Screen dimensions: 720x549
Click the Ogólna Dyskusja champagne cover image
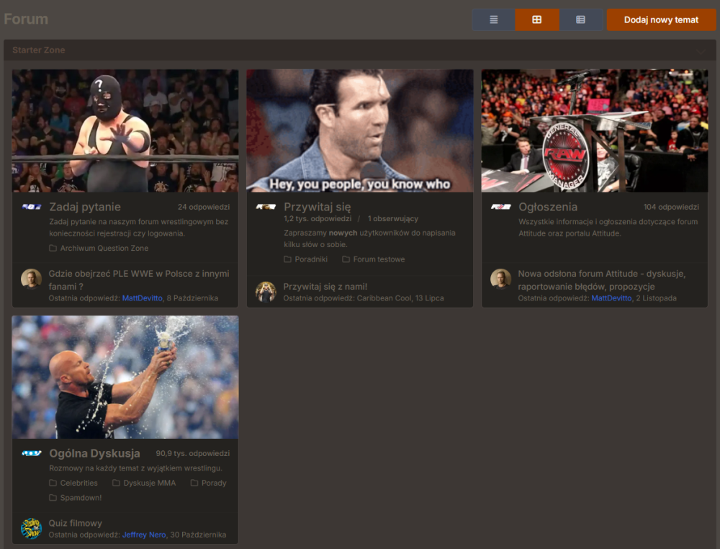pyautogui.click(x=125, y=377)
